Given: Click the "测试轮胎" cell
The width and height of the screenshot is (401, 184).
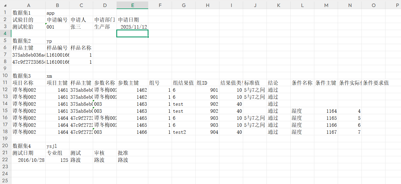Looking at the screenshot, I should 28,27.
